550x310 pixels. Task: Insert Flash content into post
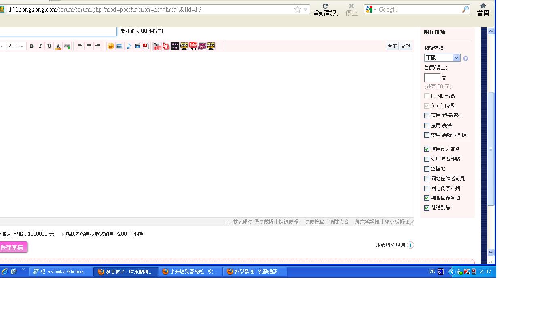click(146, 46)
